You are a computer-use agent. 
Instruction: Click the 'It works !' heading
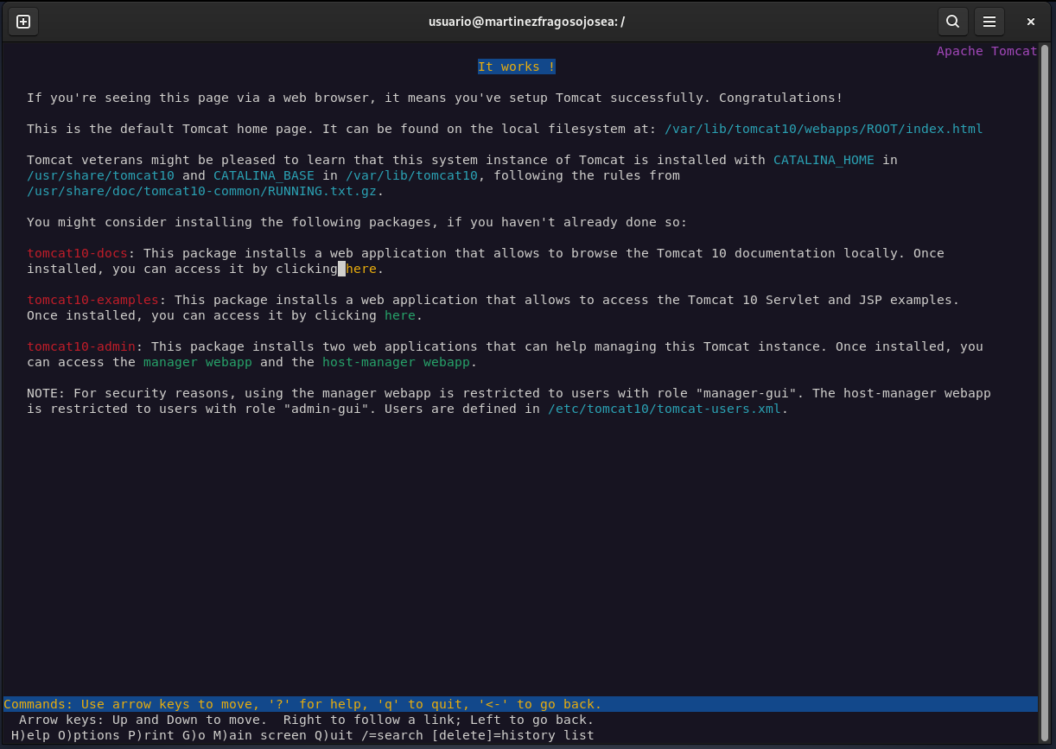[517, 67]
